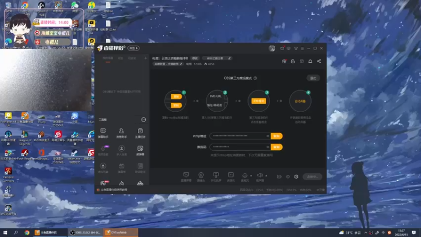Viewport: 421px width, 237px height.
Task: Add the camera source from bottom bar
Action: coord(201,177)
